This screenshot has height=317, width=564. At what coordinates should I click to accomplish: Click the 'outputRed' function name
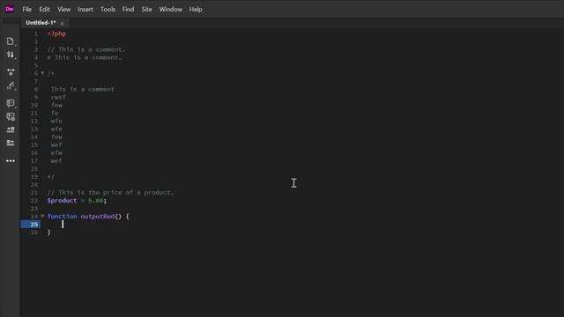point(98,217)
